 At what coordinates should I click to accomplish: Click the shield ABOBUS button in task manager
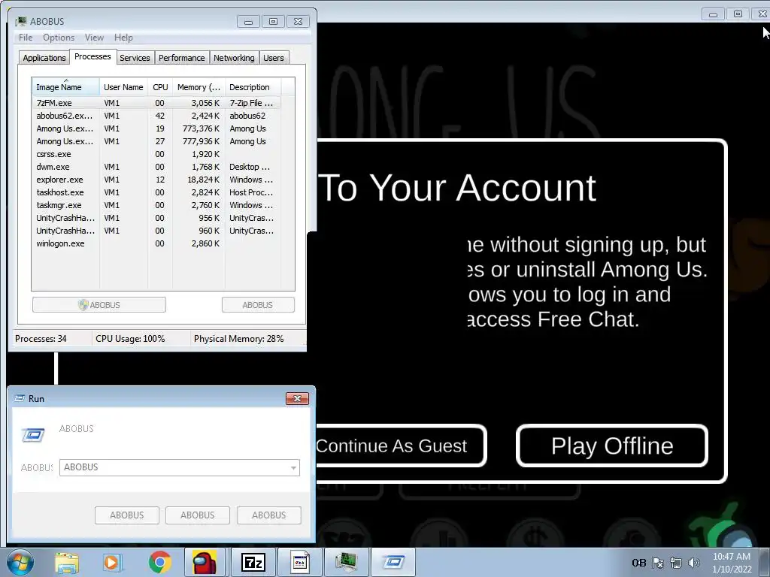coord(99,305)
